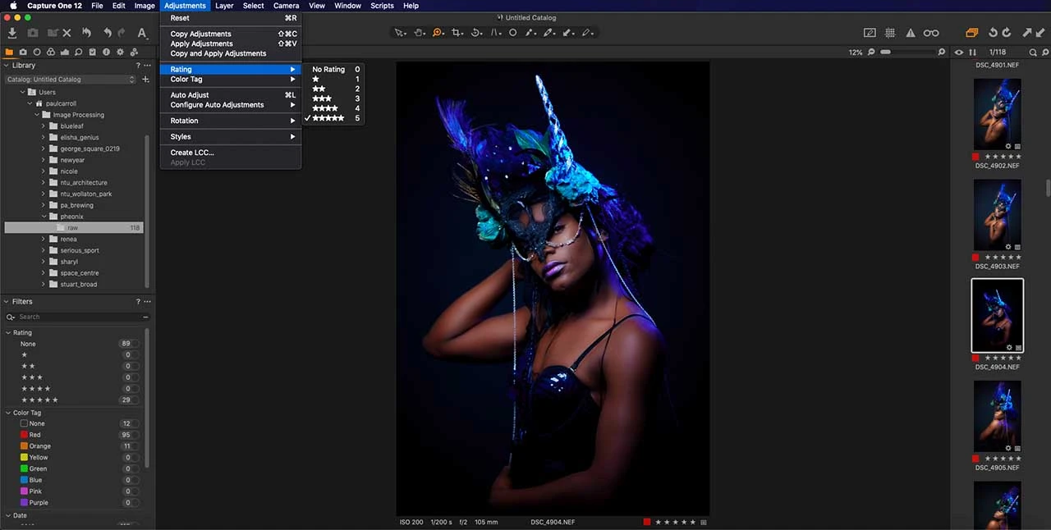
Task: Click Reset in the Adjustments menu
Action: (231, 18)
